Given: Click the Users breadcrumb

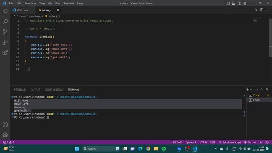Looking at the screenshot, I should point(23,16).
